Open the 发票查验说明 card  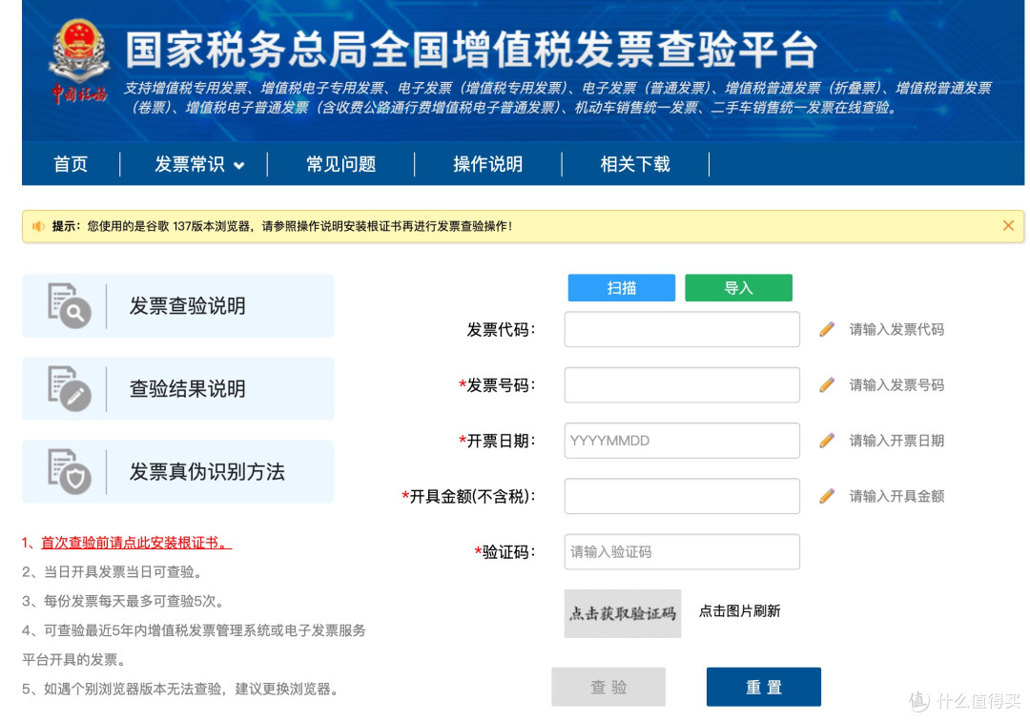coord(178,306)
